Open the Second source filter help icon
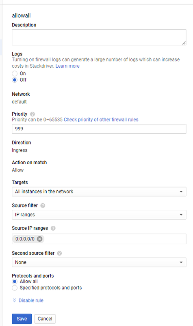Viewport: 193px width, 326px height. click(x=59, y=253)
